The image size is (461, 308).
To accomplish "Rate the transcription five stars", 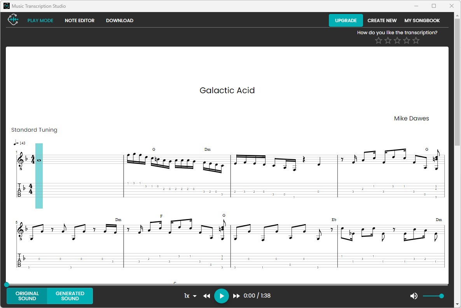I will [x=416, y=40].
